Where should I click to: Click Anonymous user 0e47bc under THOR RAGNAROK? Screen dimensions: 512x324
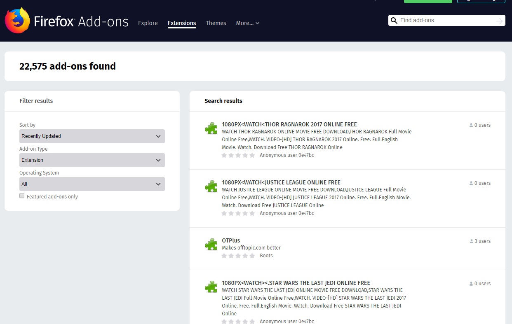coord(287,155)
